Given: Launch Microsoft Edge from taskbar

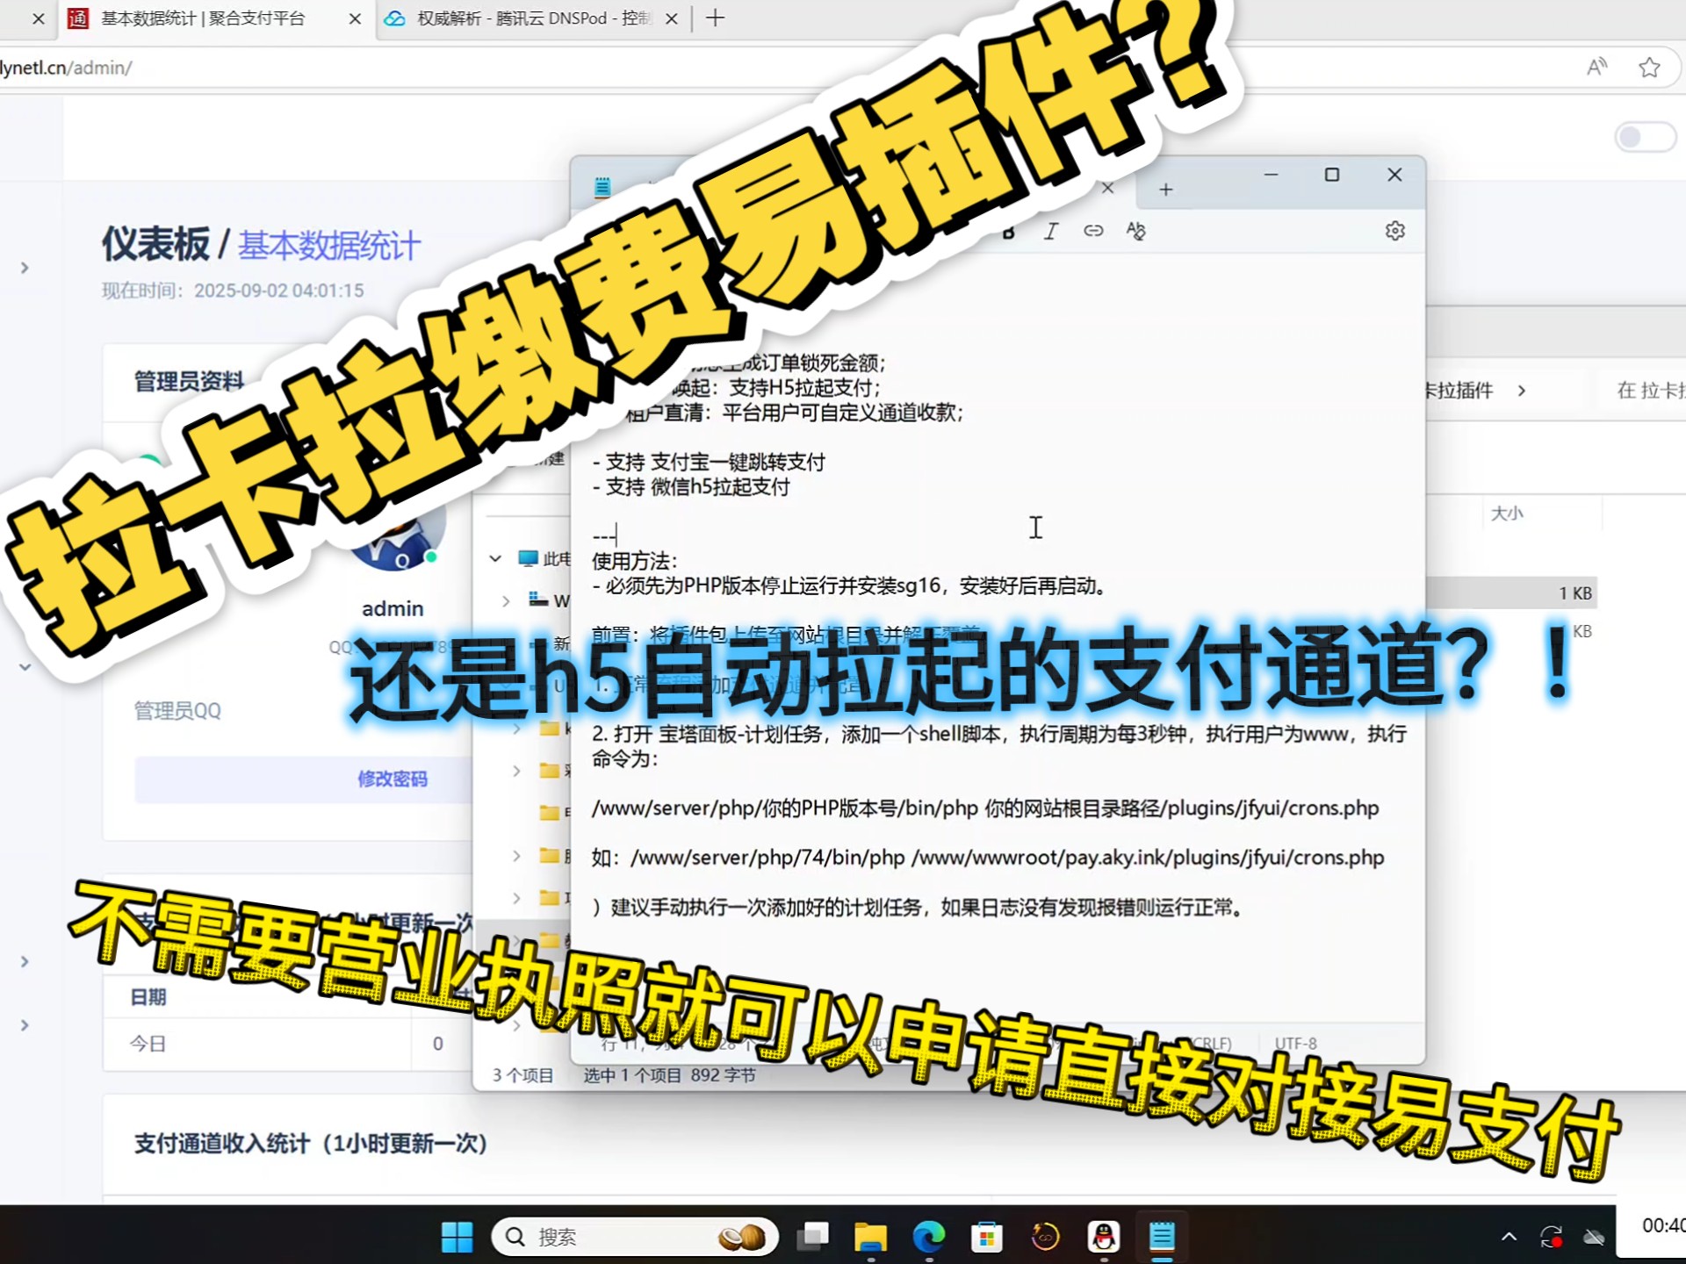Looking at the screenshot, I should [x=928, y=1237].
